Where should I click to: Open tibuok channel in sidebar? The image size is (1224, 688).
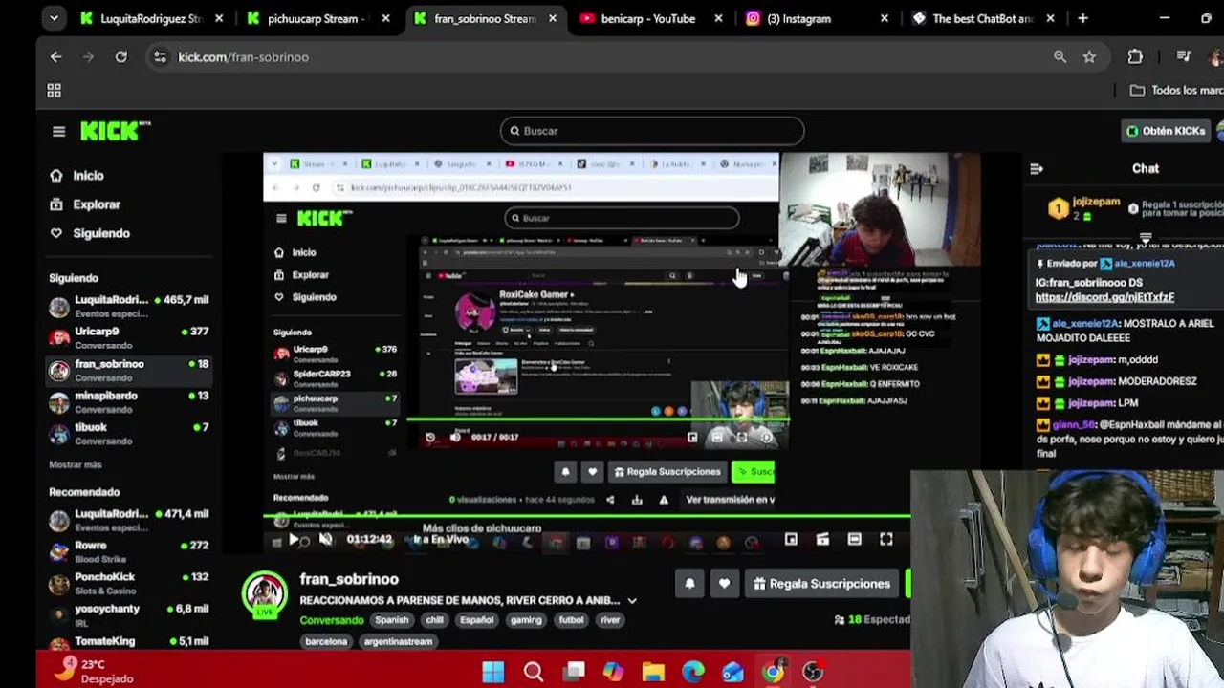coord(129,433)
